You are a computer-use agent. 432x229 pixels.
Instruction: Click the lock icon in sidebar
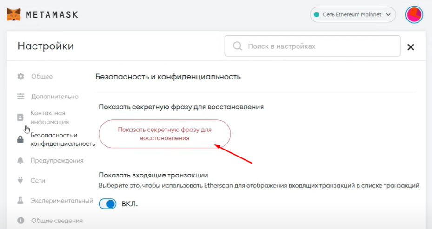[x=20, y=139]
